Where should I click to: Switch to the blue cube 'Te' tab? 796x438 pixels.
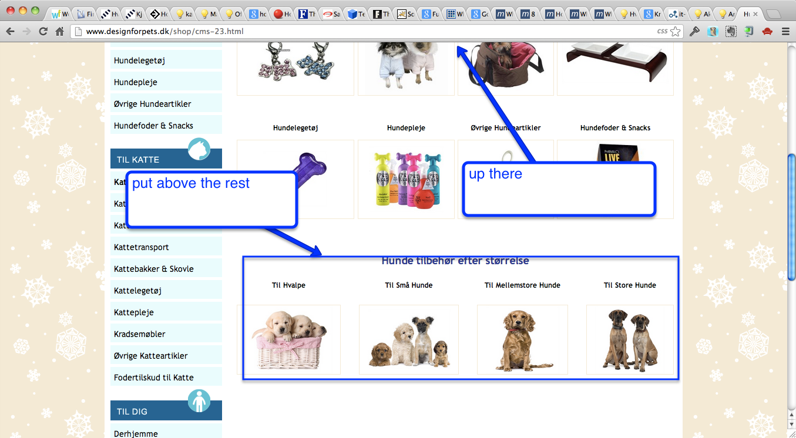[x=357, y=14]
